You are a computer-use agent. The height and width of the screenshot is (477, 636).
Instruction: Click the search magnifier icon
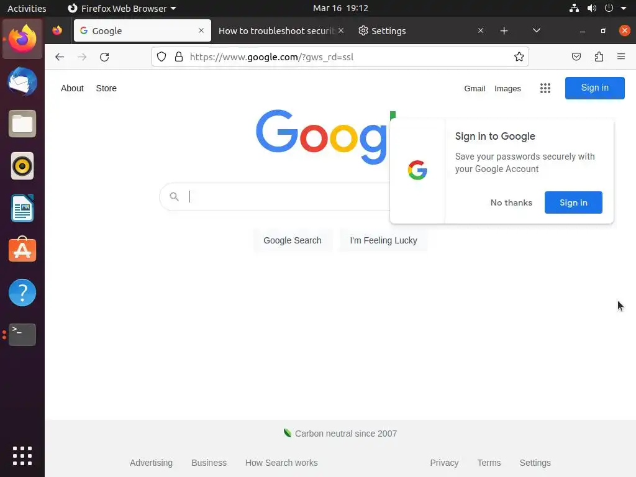pos(174,197)
